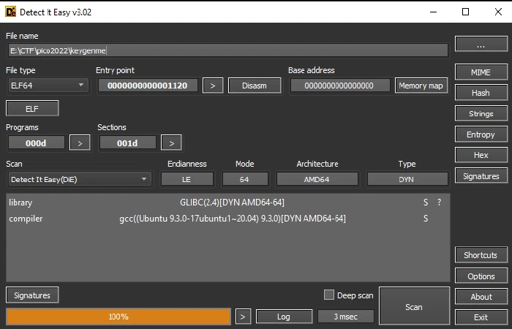Click the Architecture AMD64 field
This screenshot has width=512, height=329.
tap(317, 179)
